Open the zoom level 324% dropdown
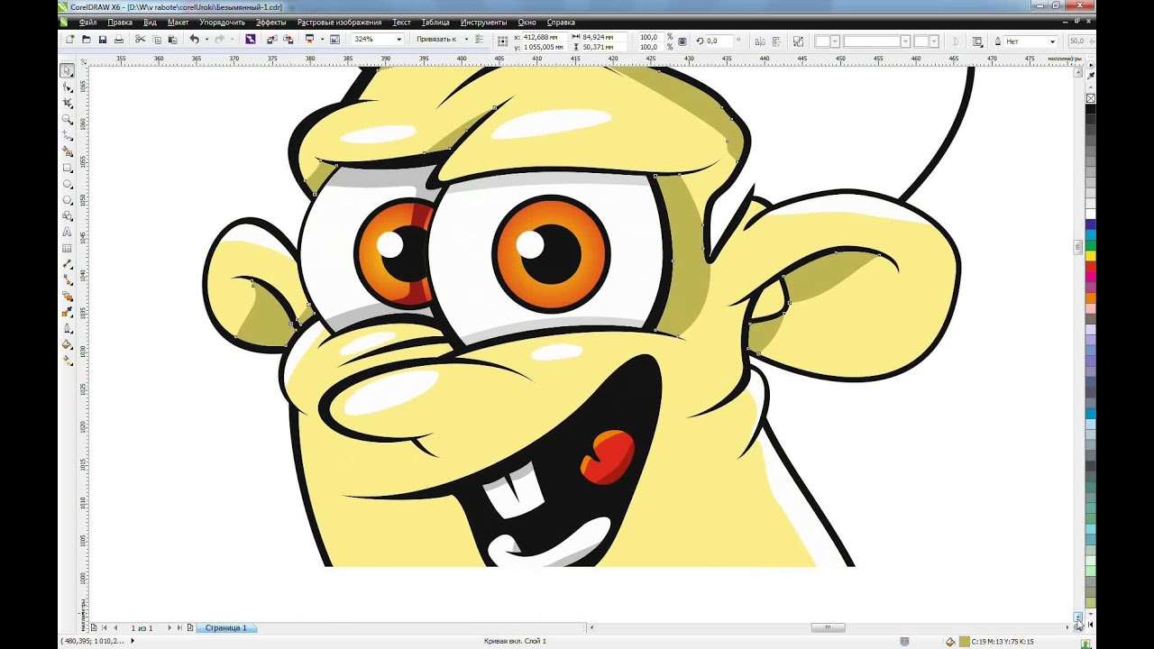The height and width of the screenshot is (649, 1154). click(398, 40)
